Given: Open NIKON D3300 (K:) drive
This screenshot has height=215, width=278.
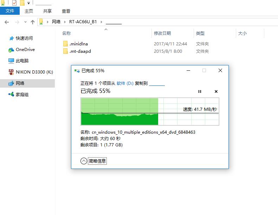Looking at the screenshot, I should click(x=34, y=72).
